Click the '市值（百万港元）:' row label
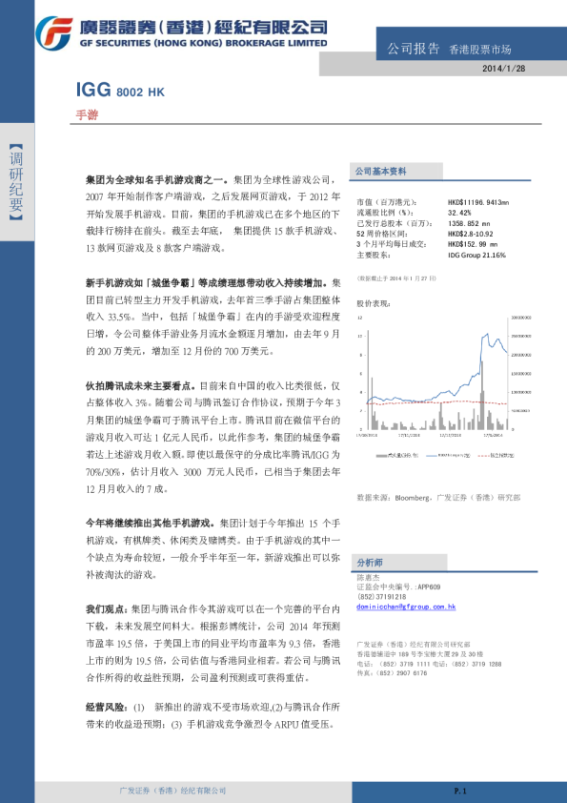This screenshot has width=567, height=803. point(387,203)
